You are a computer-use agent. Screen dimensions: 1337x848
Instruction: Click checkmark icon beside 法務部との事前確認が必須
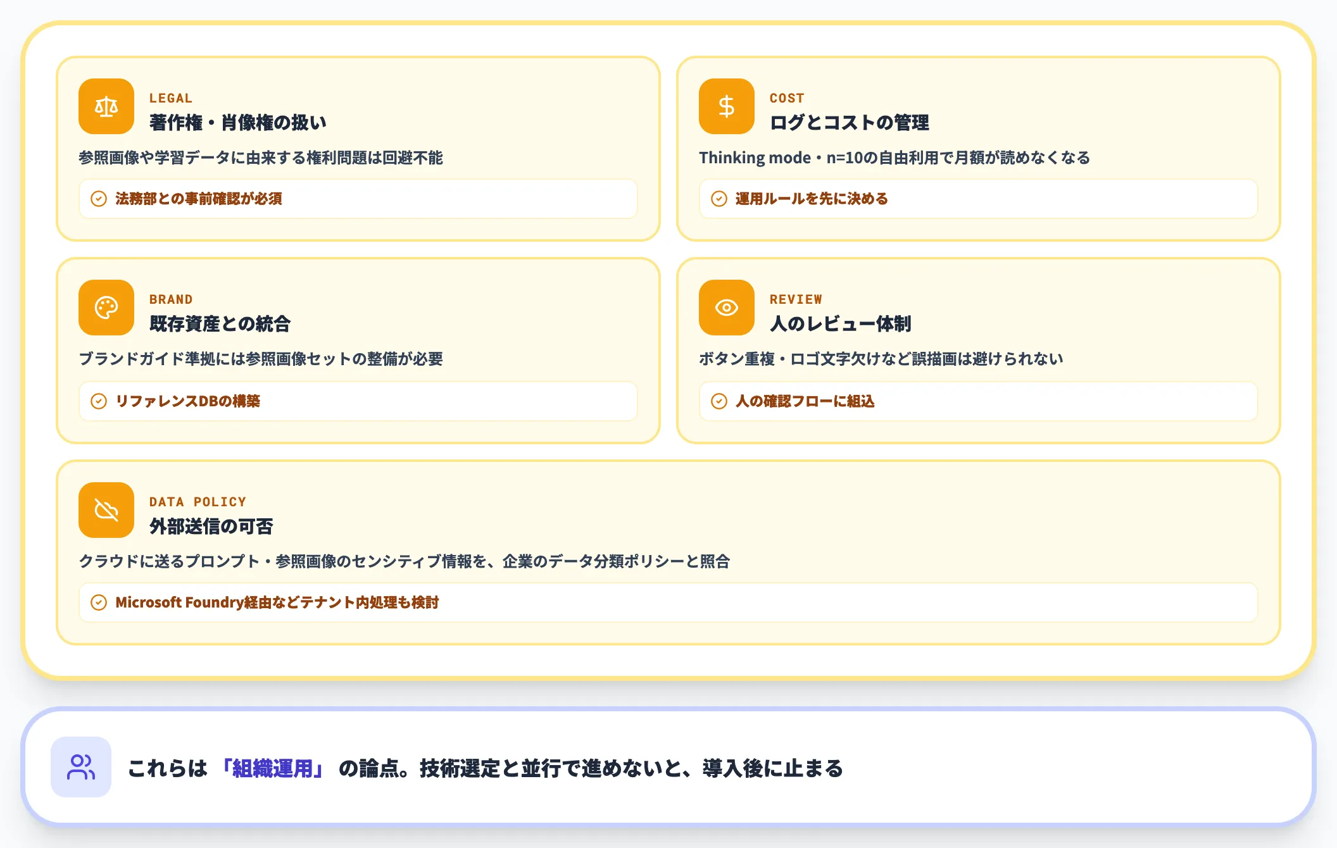[x=98, y=199]
